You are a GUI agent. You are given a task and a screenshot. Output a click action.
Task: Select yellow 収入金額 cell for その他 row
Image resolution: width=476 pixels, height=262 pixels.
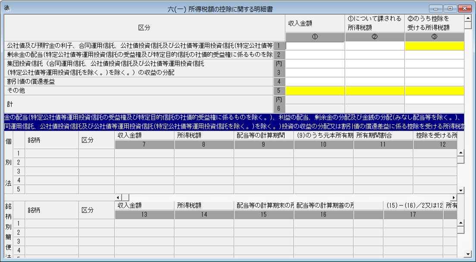pyautogui.click(x=315, y=91)
